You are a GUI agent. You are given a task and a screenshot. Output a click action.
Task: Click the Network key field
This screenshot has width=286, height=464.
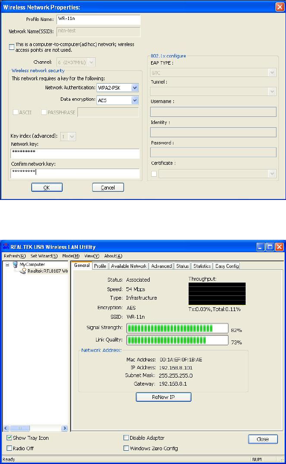pos(75,153)
